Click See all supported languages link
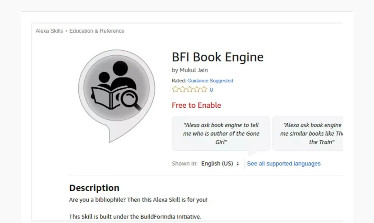Screen dimensions: 374x223 (x=284, y=163)
